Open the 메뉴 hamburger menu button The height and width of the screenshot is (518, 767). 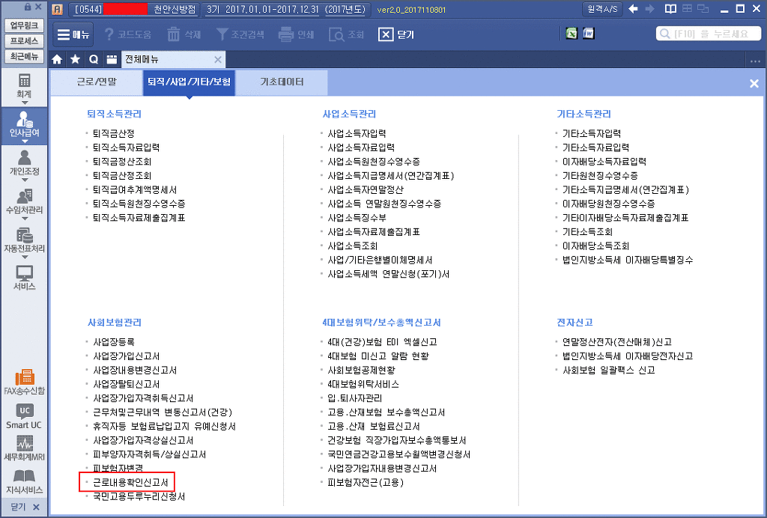pos(73,34)
